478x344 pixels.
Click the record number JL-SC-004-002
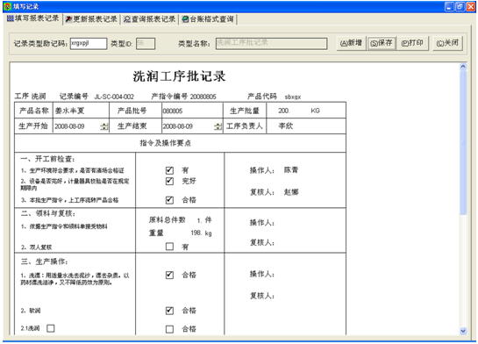(114, 97)
